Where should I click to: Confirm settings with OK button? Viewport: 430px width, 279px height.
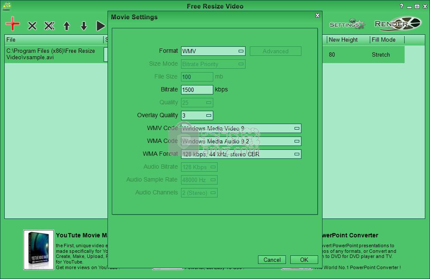[x=304, y=260]
